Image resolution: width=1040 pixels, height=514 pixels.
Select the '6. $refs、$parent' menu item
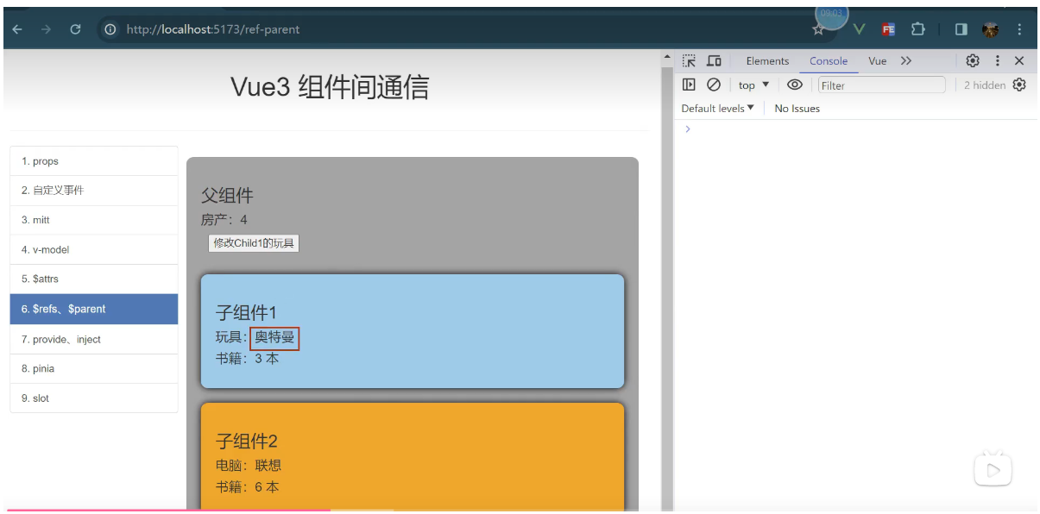tap(94, 309)
